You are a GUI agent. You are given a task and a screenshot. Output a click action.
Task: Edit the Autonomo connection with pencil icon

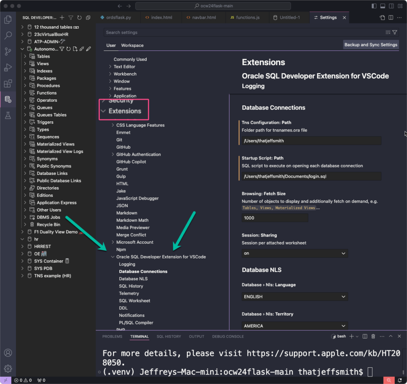coord(89,49)
